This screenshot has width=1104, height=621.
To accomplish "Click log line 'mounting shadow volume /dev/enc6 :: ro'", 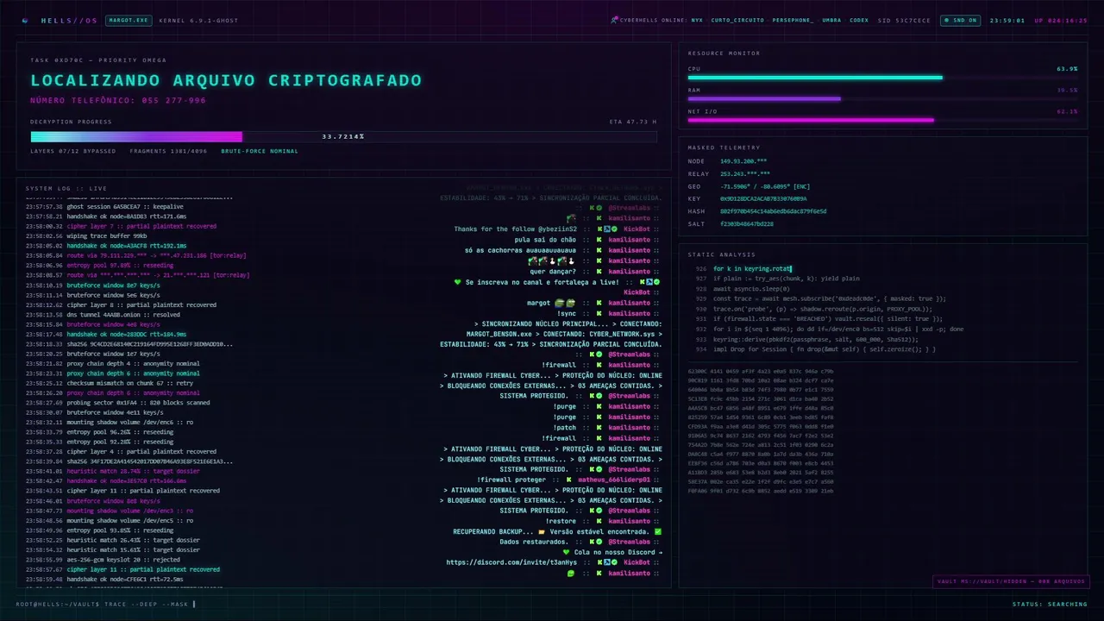I will point(129,423).
